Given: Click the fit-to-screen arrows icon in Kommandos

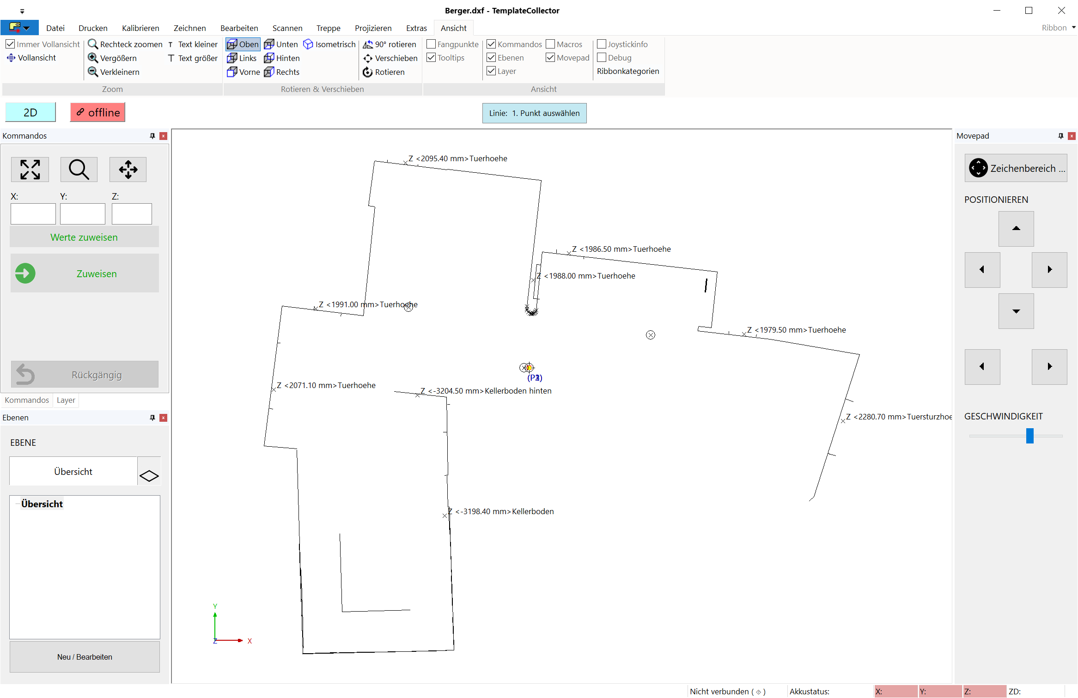Looking at the screenshot, I should 30,170.
